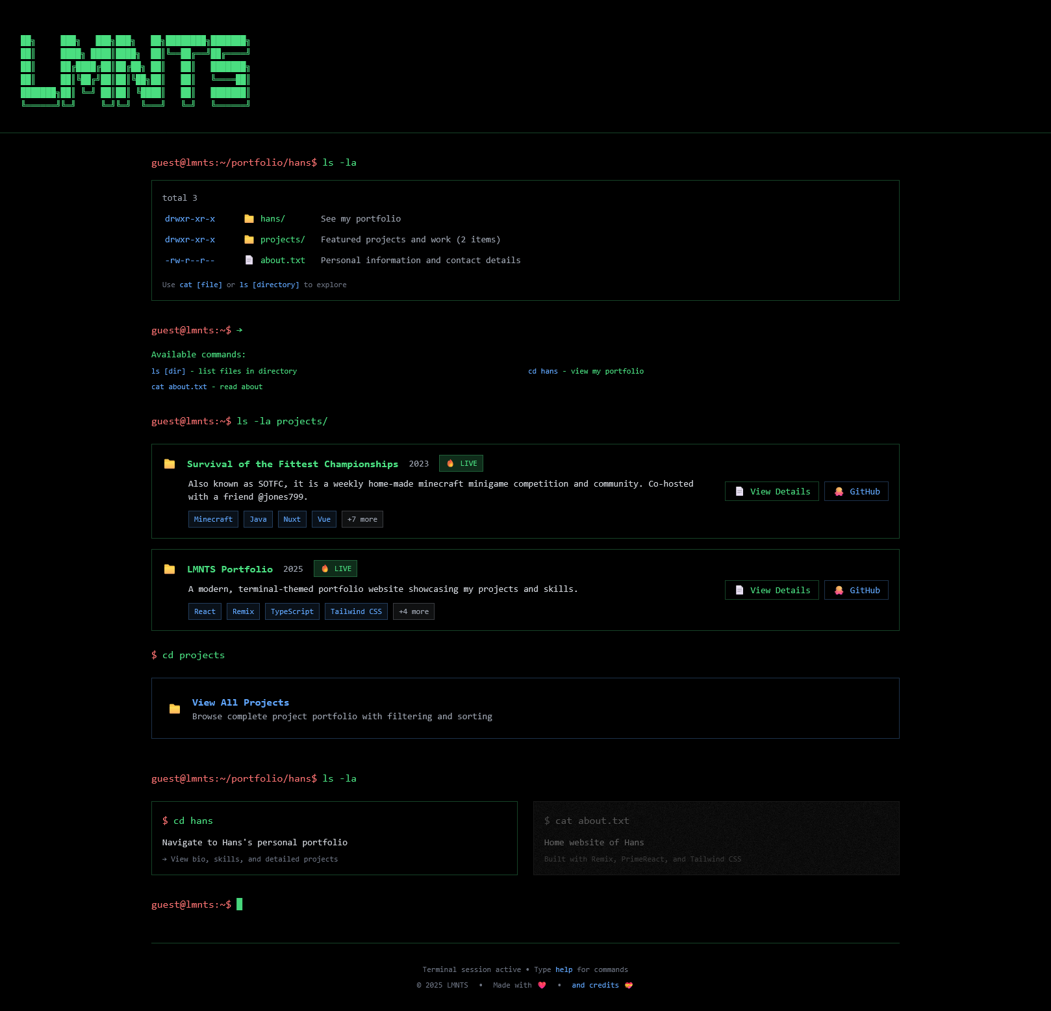Click the folder icon beside Survival of the Fittest
This screenshot has width=1051, height=1011.
point(170,464)
